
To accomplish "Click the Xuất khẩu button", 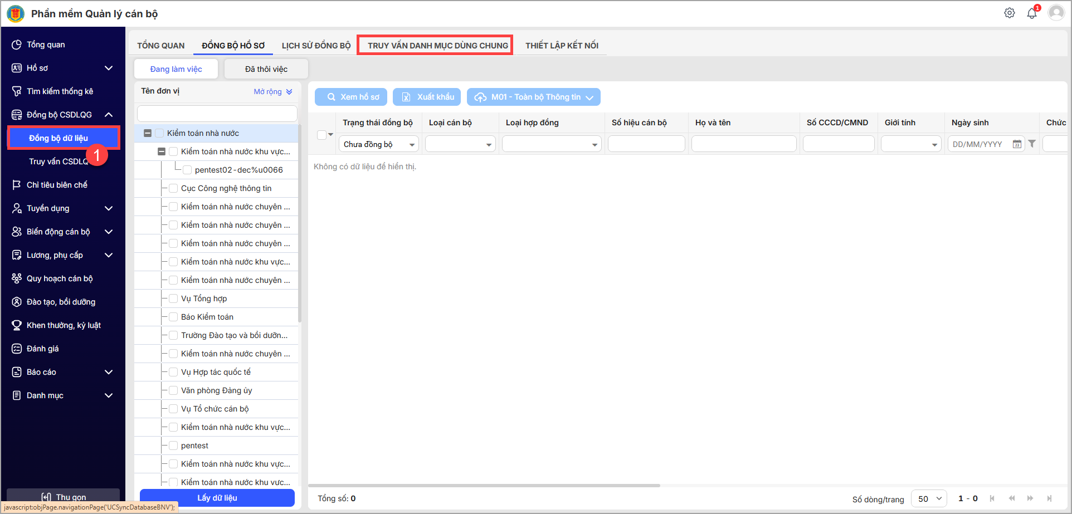I will [427, 97].
